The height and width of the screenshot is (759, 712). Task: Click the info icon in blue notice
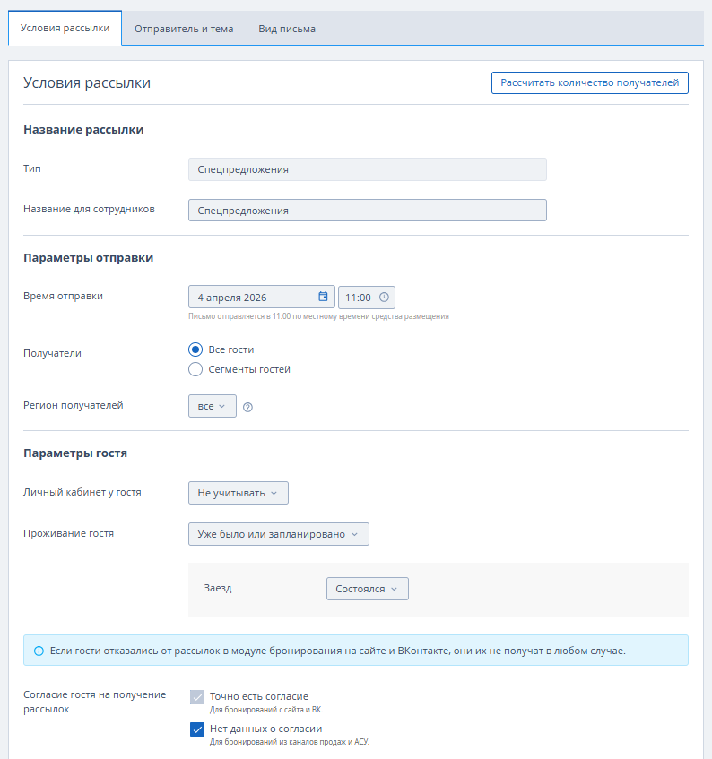[x=39, y=651]
